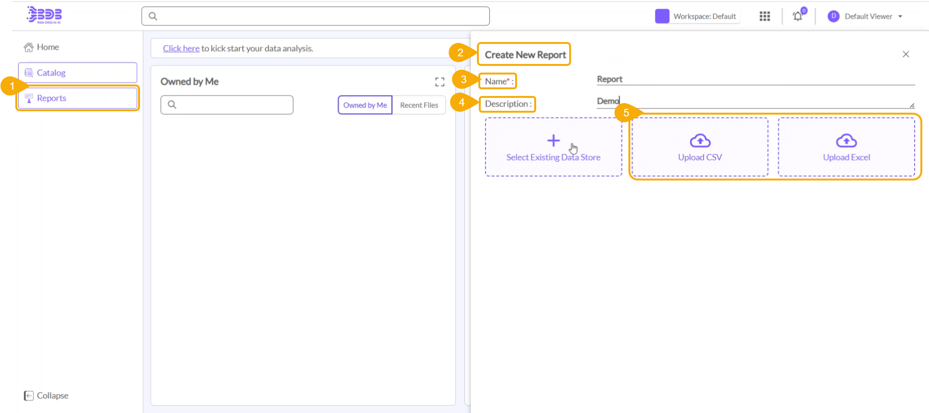
Task: Click the BDB logo in header
Action: (44, 15)
